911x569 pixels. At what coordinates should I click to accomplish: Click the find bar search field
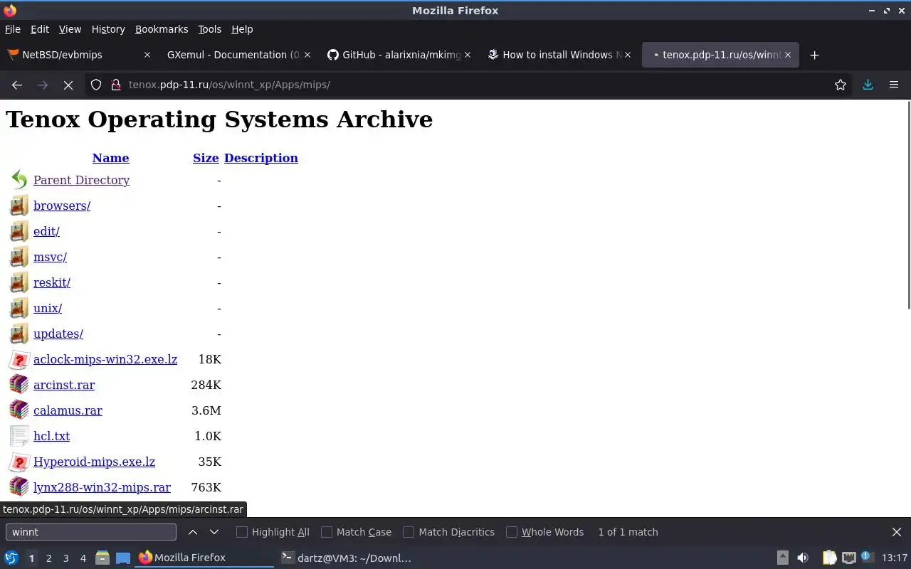coord(91,532)
